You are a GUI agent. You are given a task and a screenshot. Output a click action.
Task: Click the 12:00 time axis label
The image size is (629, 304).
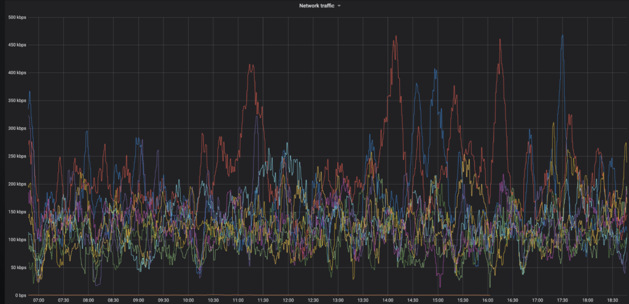click(x=288, y=301)
